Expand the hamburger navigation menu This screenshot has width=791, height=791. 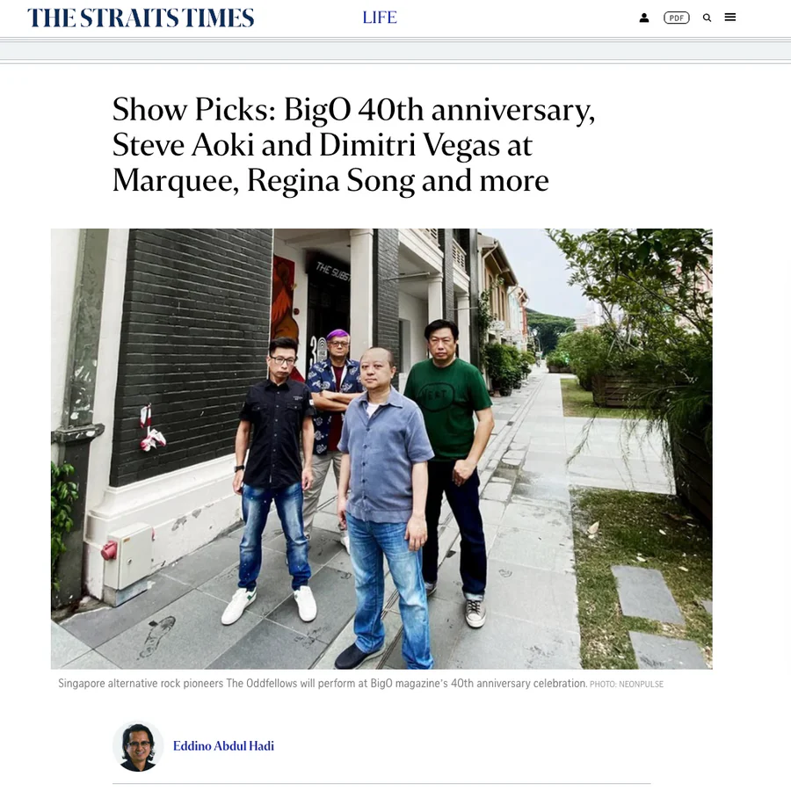point(730,18)
